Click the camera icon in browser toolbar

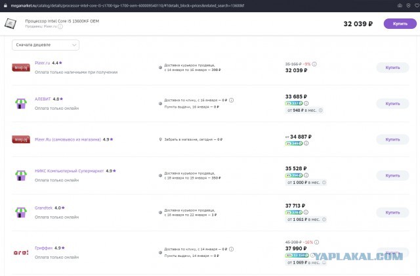pos(400,5)
